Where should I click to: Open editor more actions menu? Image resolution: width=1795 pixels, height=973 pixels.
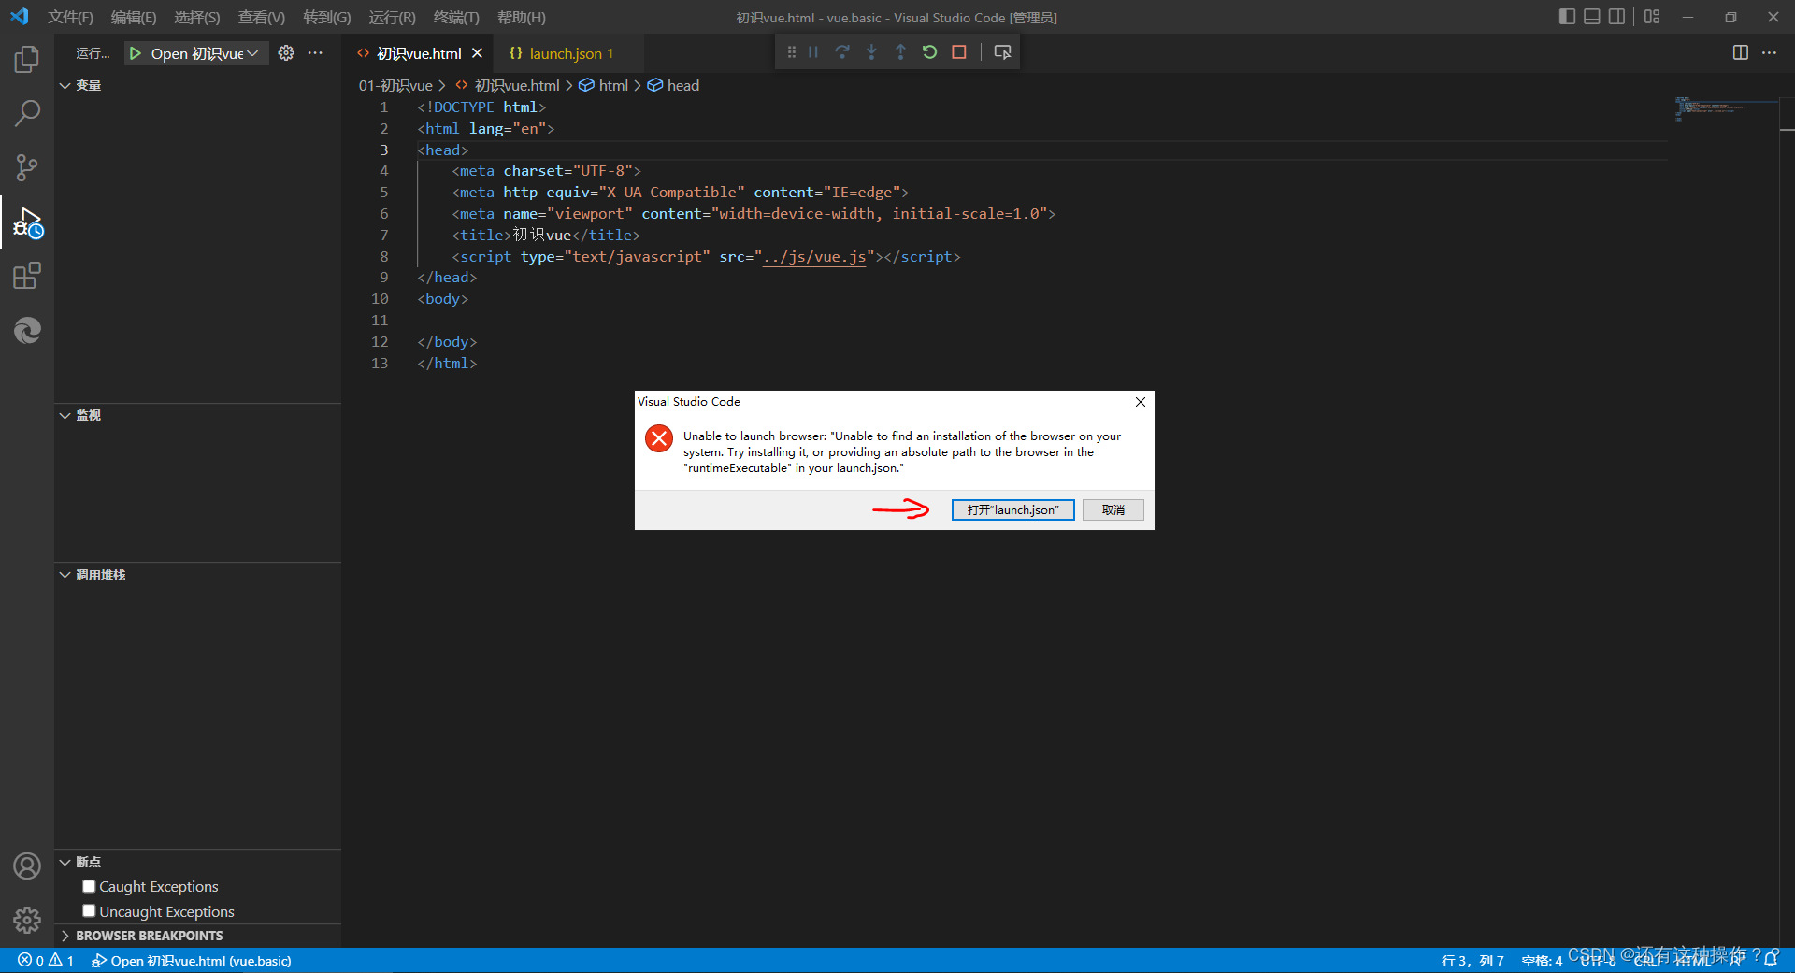[x=1769, y=52]
